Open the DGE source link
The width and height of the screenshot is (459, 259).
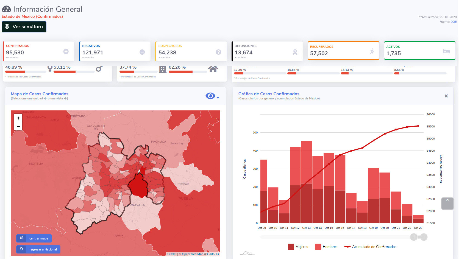click(x=454, y=22)
